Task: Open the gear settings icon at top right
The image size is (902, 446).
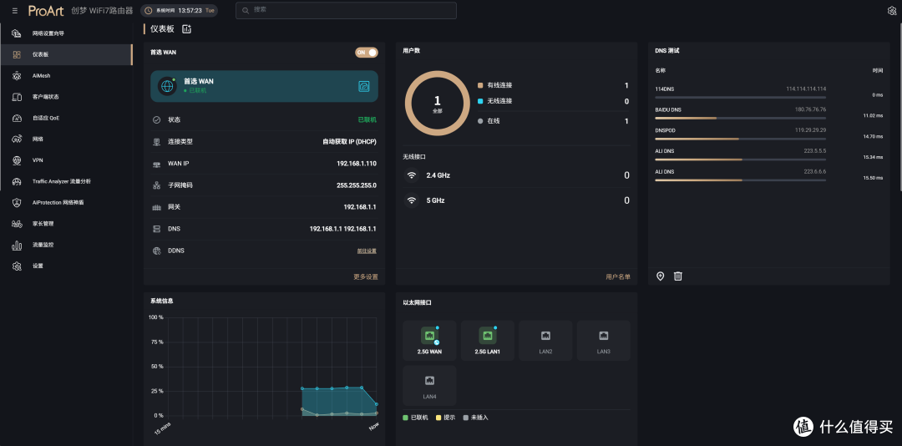Action: pyautogui.click(x=892, y=11)
